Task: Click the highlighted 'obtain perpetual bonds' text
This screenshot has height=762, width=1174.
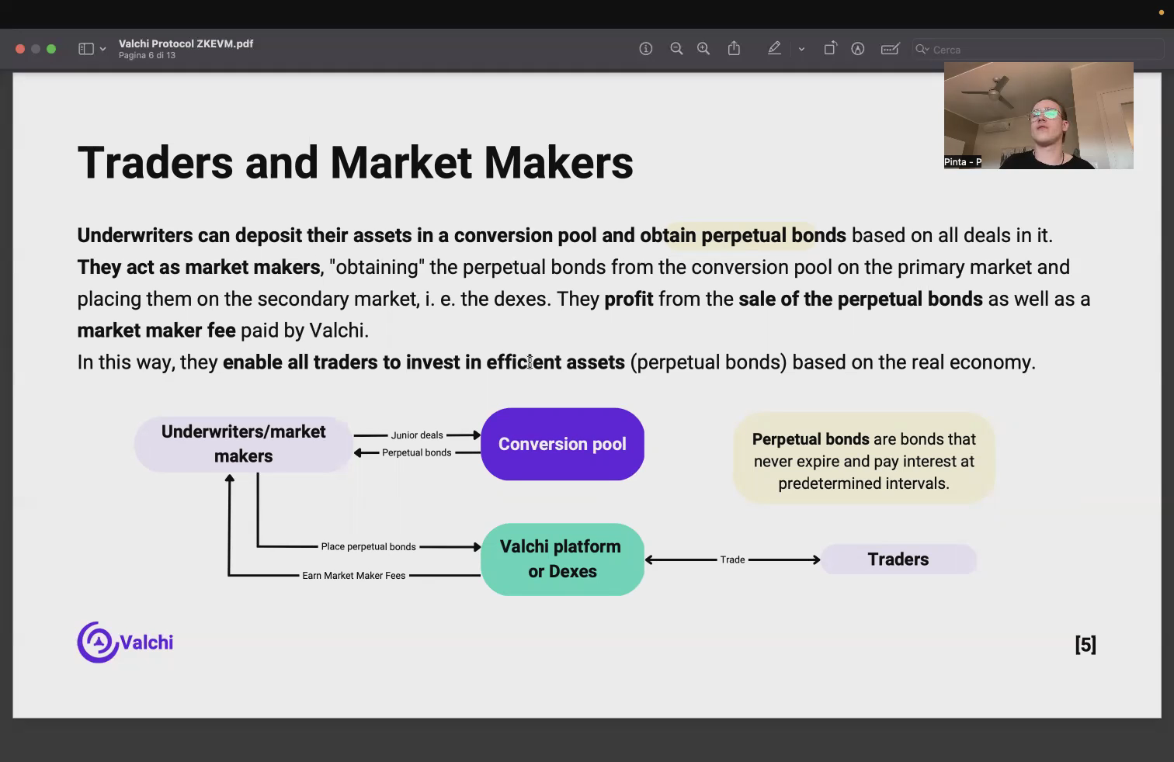Action: click(x=743, y=235)
